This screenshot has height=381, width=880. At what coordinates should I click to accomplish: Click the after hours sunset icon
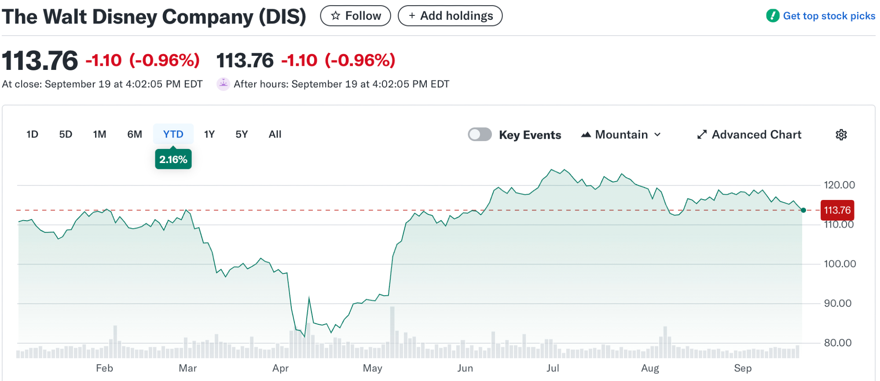(x=223, y=84)
